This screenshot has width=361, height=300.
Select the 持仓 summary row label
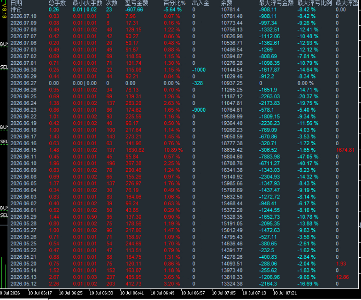pos(16,10)
